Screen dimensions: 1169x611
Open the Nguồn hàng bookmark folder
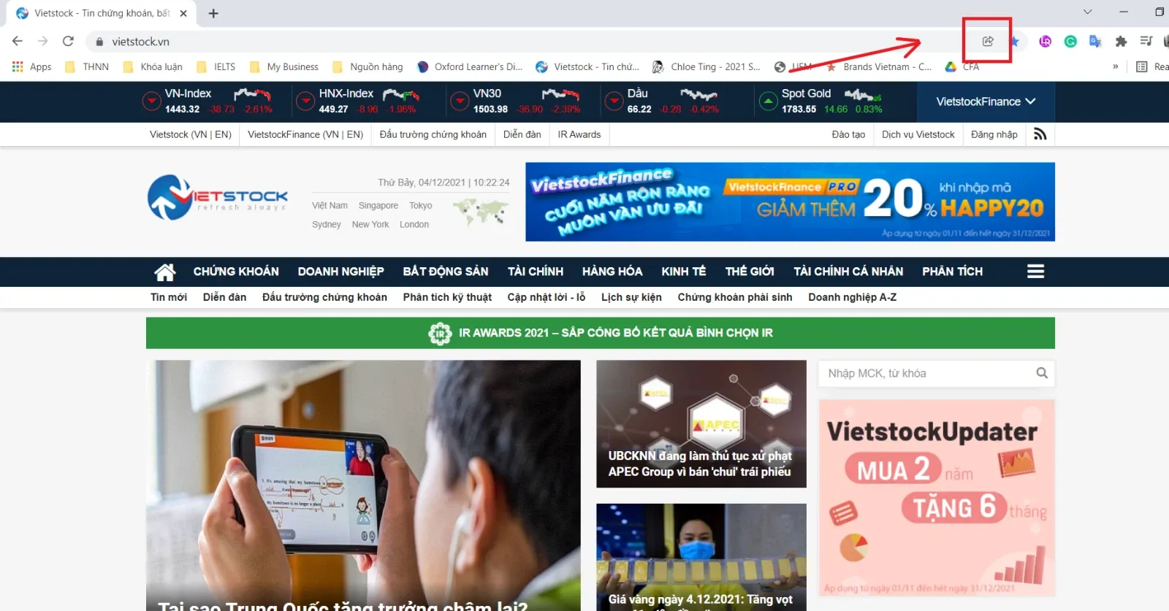pos(368,66)
